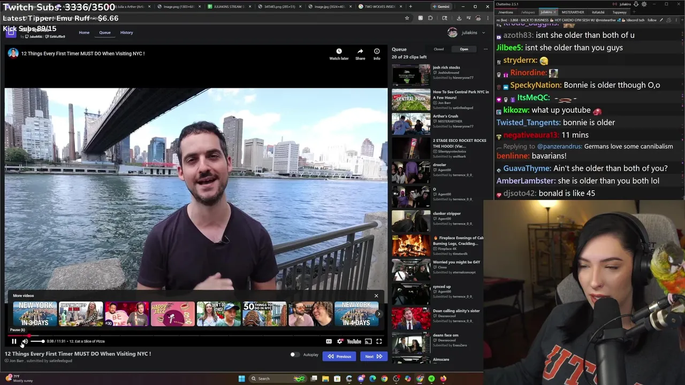This screenshot has height=385, width=685.
Task: Open the NEW YORK IN 4 DAYS thumbnail
Action: point(356,314)
